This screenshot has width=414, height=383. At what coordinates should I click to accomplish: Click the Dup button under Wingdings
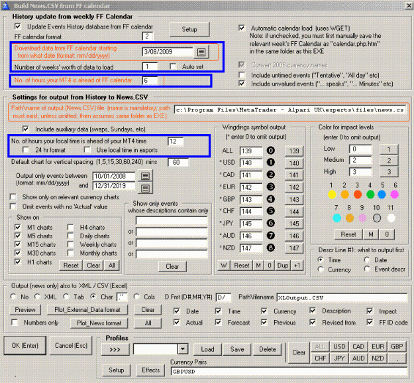point(283,266)
